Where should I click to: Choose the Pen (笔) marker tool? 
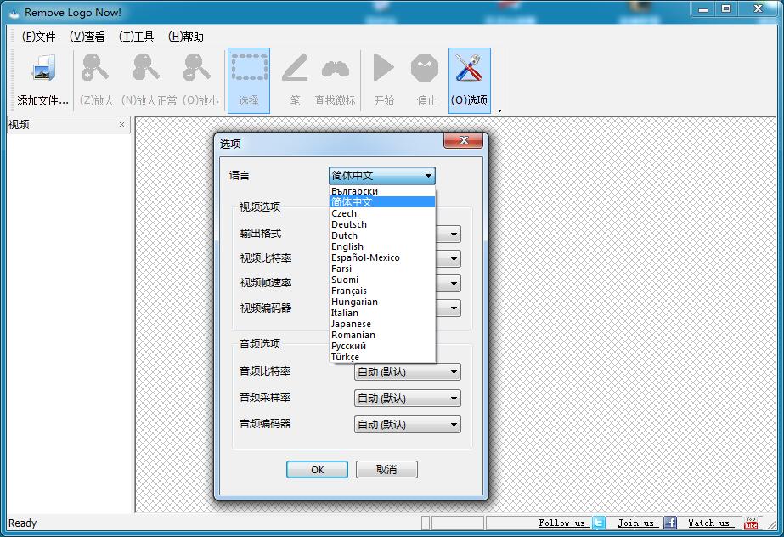pos(295,68)
